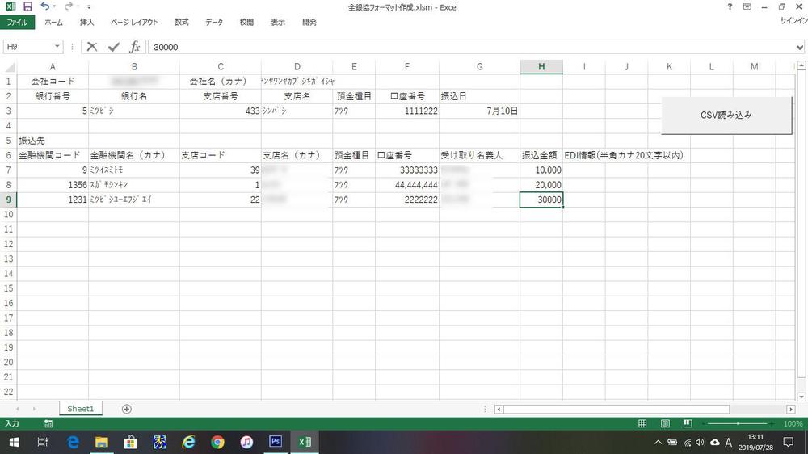The width and height of the screenshot is (808, 454).
Task: Switch to the ホーム ribbon tab
Action: pos(53,22)
